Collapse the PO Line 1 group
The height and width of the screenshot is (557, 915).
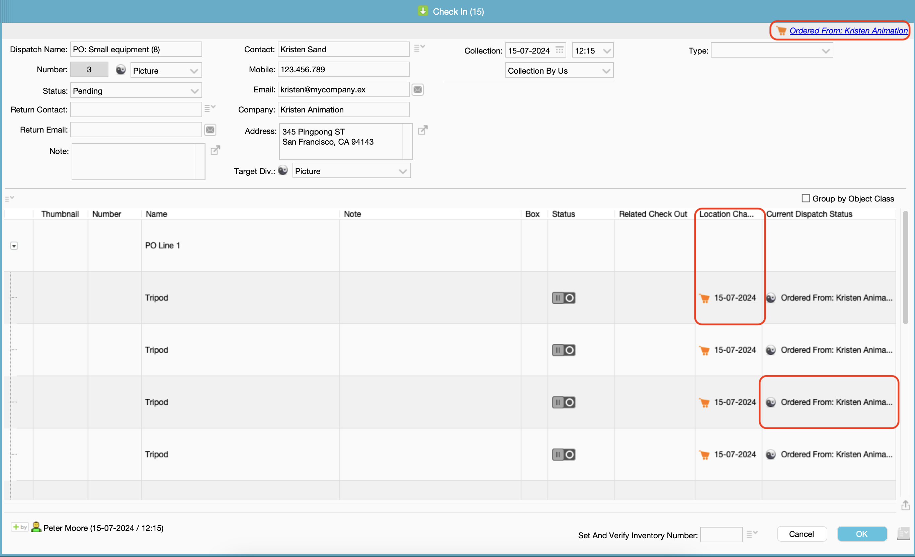pos(14,246)
